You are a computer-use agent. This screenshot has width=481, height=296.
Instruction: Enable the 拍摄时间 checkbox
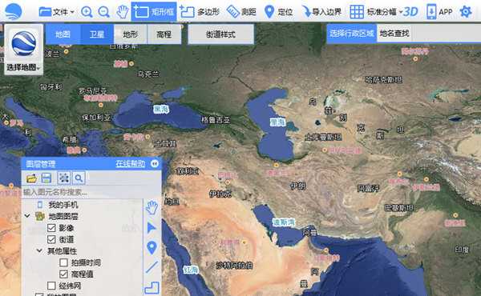coord(63,262)
